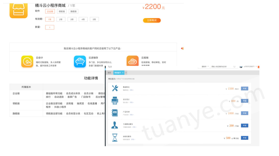Select the 企业版 software option

[x=50, y=11]
